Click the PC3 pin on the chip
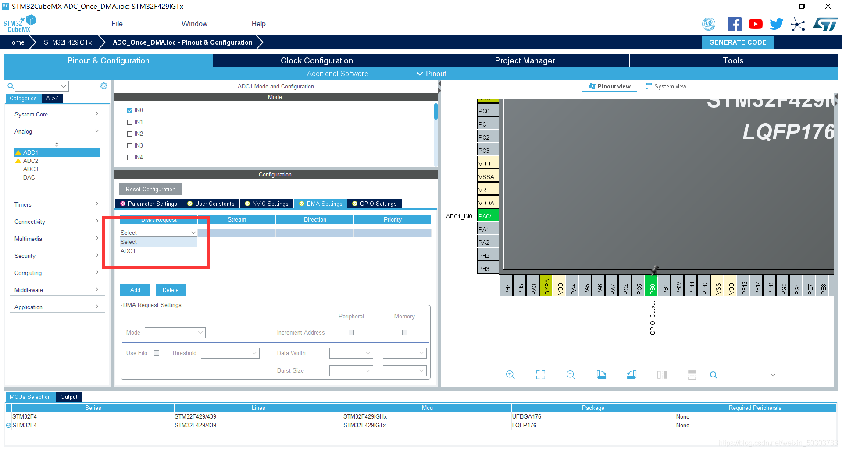The width and height of the screenshot is (842, 451). pyautogui.click(x=488, y=150)
